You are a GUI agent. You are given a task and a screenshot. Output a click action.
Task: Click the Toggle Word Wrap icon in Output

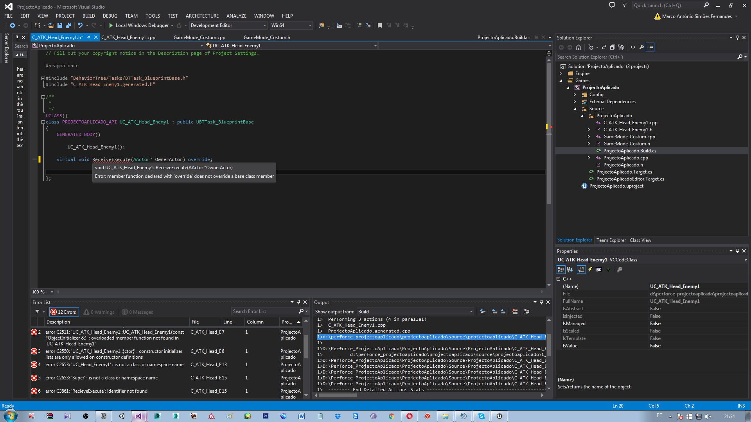[526, 311]
